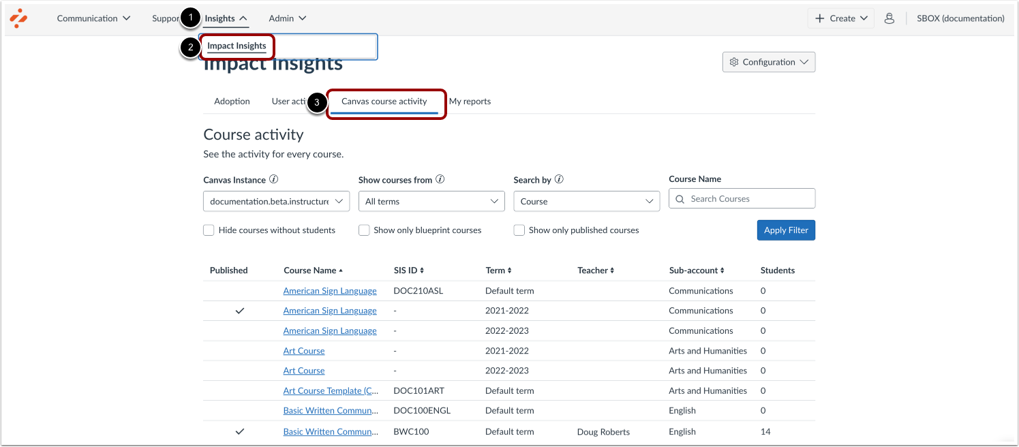Viewport: 1019px width, 447px height.
Task: Click the Search Courses input field
Action: tap(742, 199)
